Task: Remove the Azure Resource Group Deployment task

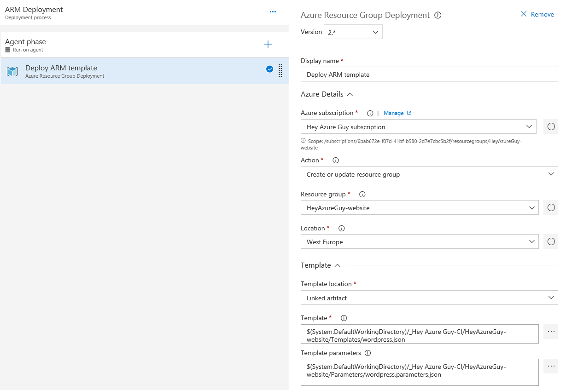Action: click(x=537, y=14)
